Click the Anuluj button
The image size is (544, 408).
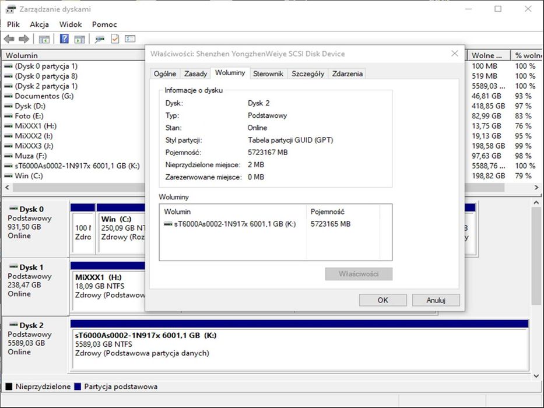pyautogui.click(x=436, y=300)
